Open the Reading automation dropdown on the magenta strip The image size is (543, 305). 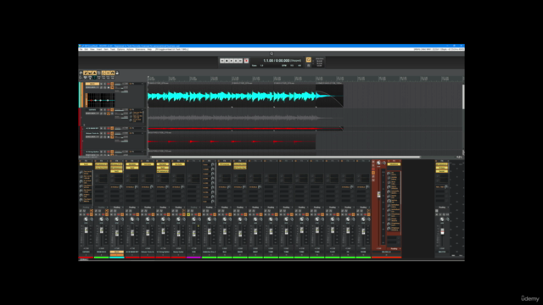(x=193, y=207)
